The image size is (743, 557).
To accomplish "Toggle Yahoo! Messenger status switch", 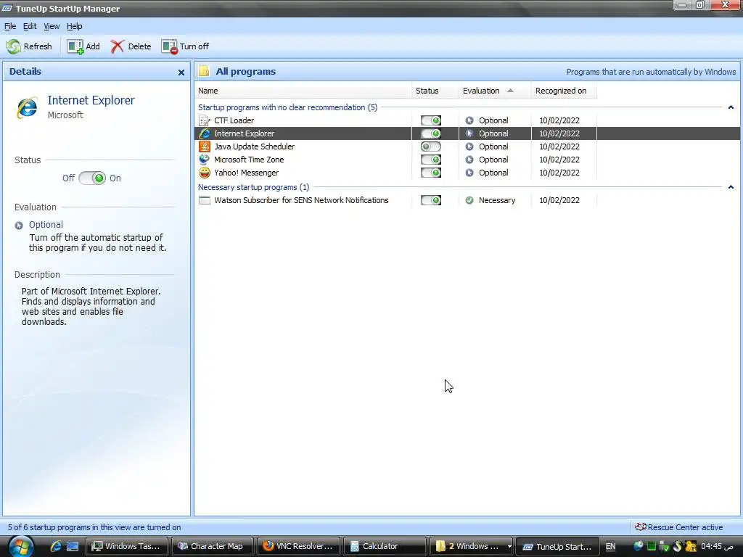I will (431, 173).
